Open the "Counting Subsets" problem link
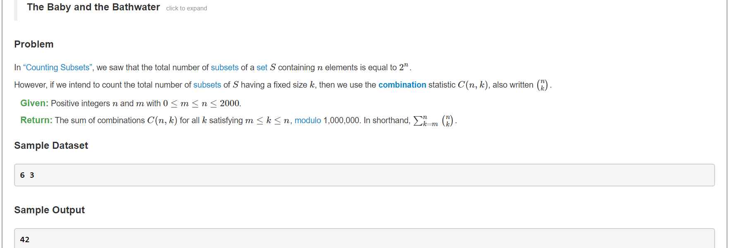Viewport: 732px width, 248px height. pos(57,67)
